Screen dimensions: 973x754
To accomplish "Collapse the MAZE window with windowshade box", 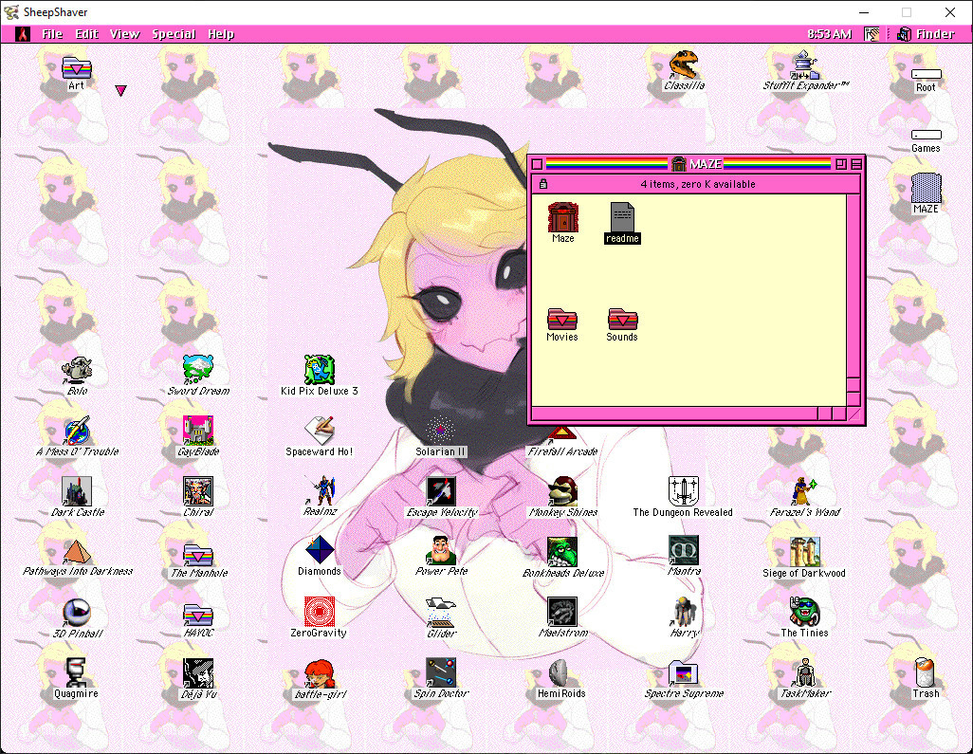I will (x=856, y=164).
